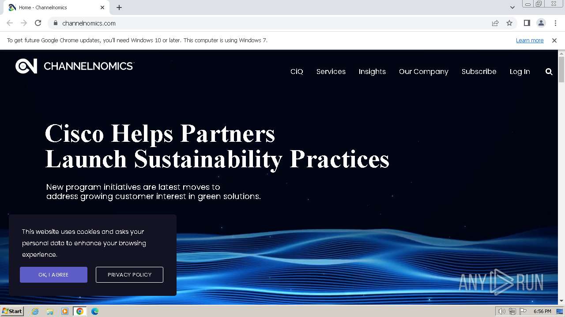Open the Services menu

331,71
